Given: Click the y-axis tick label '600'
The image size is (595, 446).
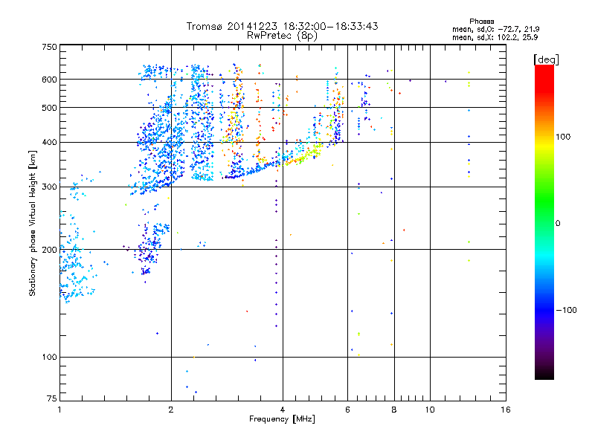Looking at the screenshot, I should [x=49, y=80].
